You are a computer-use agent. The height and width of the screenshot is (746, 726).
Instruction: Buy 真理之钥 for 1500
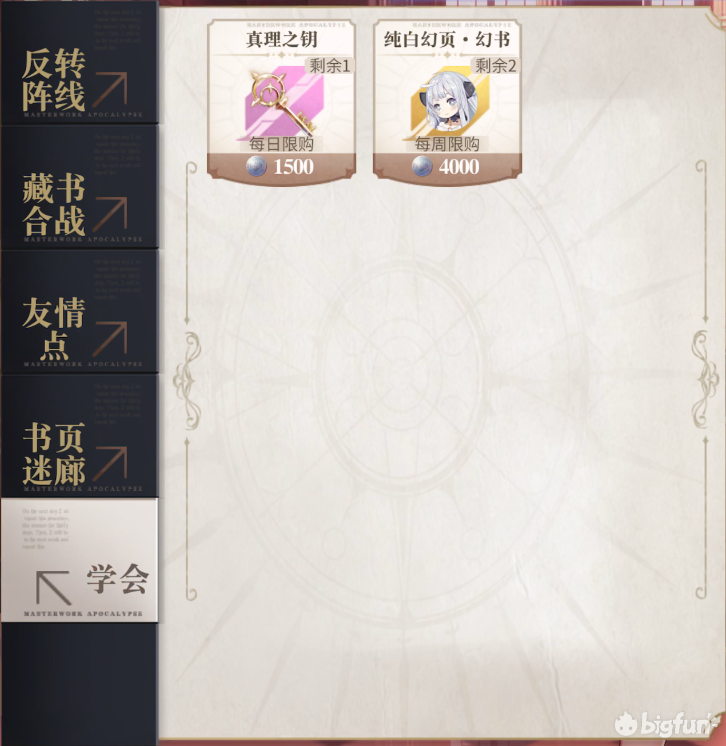click(x=281, y=167)
